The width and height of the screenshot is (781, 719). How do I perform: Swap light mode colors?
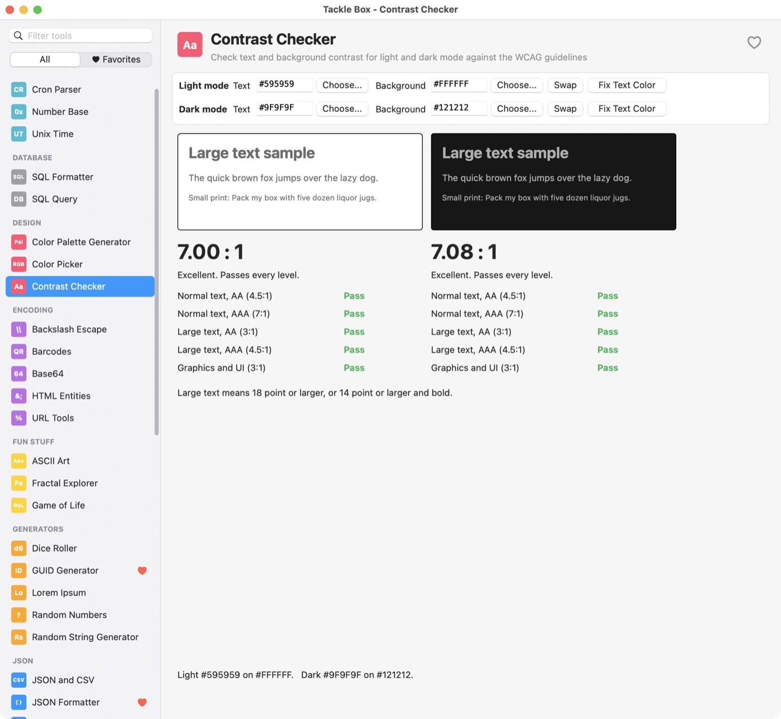pos(565,85)
